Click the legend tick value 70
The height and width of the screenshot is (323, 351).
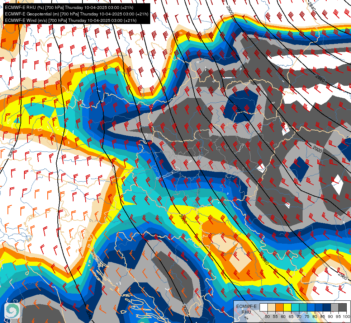[299, 317]
